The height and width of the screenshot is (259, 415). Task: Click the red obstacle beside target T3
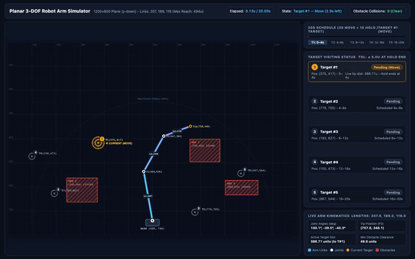click(x=82, y=190)
